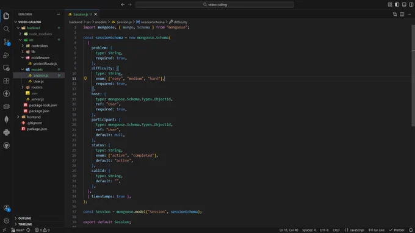
Task: Click the code action lightbulb on line 11
Action: pos(85,79)
